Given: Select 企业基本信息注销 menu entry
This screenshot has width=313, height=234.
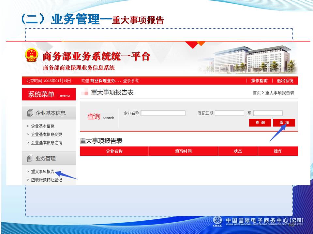Looking at the screenshot, I should [x=46, y=142].
